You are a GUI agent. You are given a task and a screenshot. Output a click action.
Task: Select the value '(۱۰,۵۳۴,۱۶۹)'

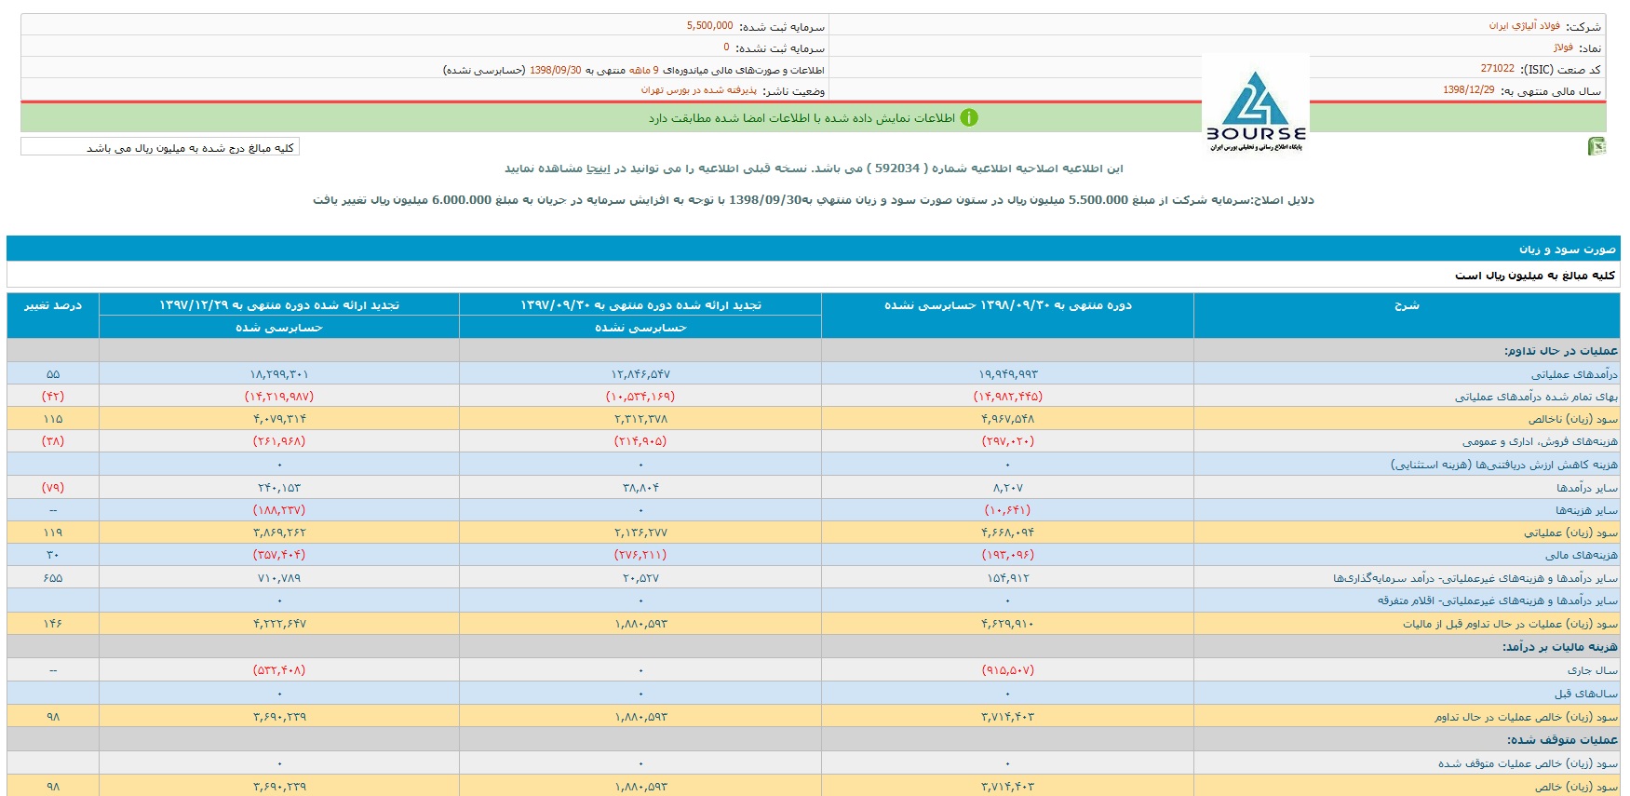click(x=640, y=397)
